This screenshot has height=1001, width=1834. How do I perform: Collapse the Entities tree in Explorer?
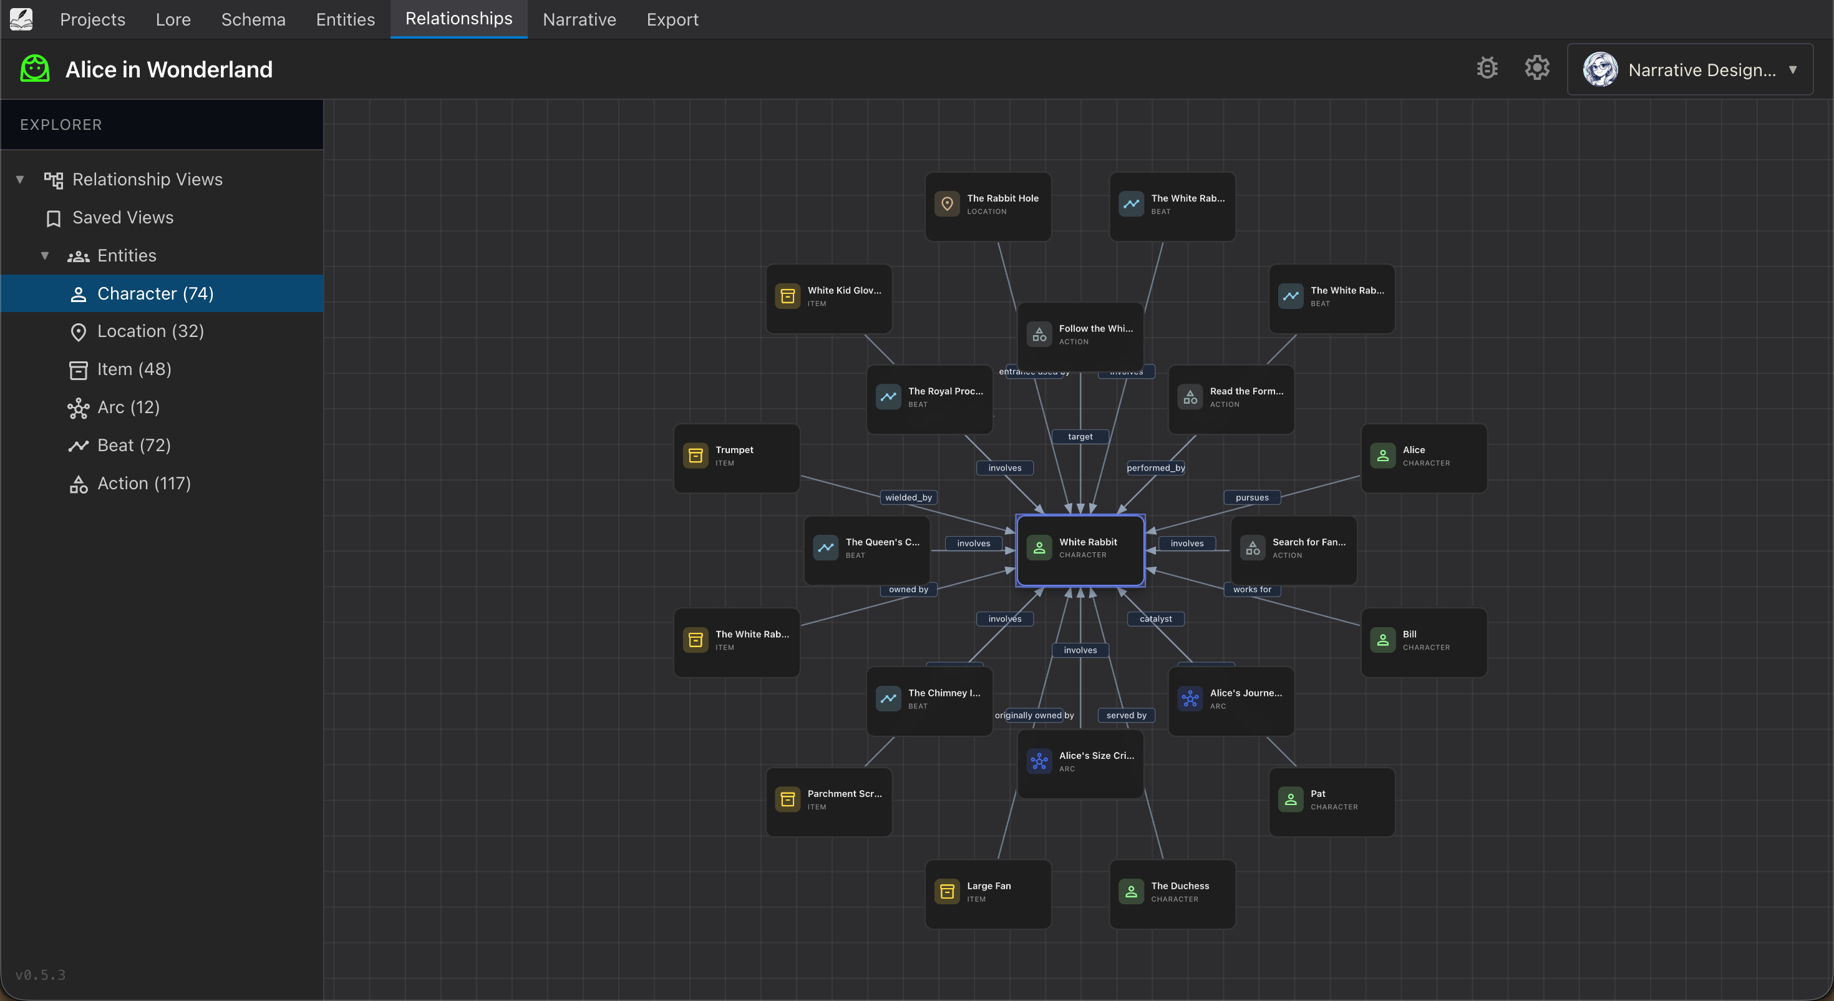pos(44,255)
